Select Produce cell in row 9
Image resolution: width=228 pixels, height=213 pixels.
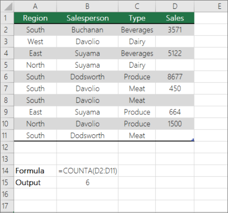(x=137, y=112)
